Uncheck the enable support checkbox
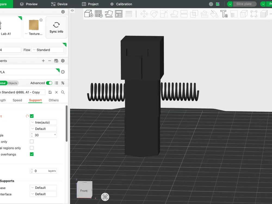 pyautogui.click(x=32, y=116)
